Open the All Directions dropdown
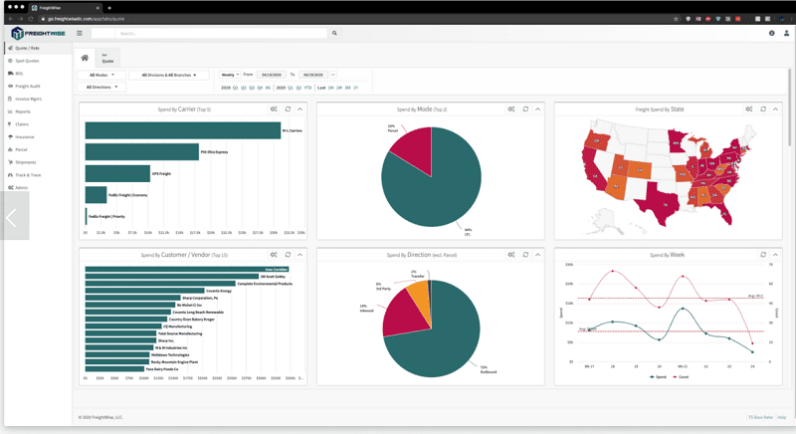This screenshot has width=796, height=434. [101, 88]
